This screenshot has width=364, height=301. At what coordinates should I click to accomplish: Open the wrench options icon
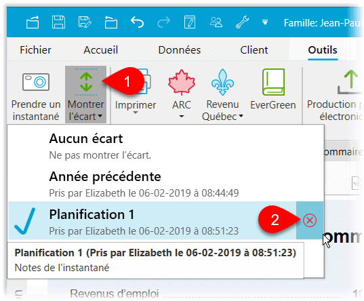242,22
